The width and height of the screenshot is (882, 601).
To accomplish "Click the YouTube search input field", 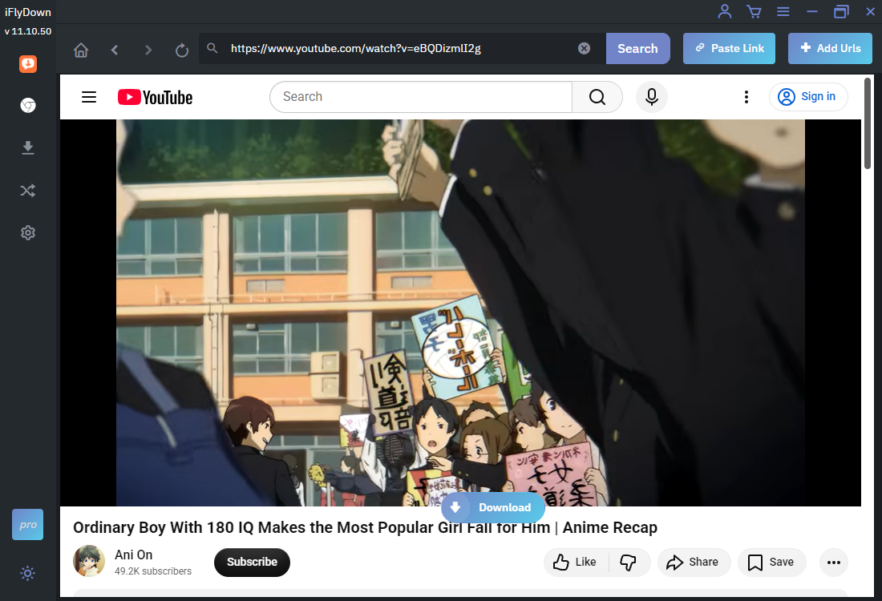I will (x=421, y=97).
